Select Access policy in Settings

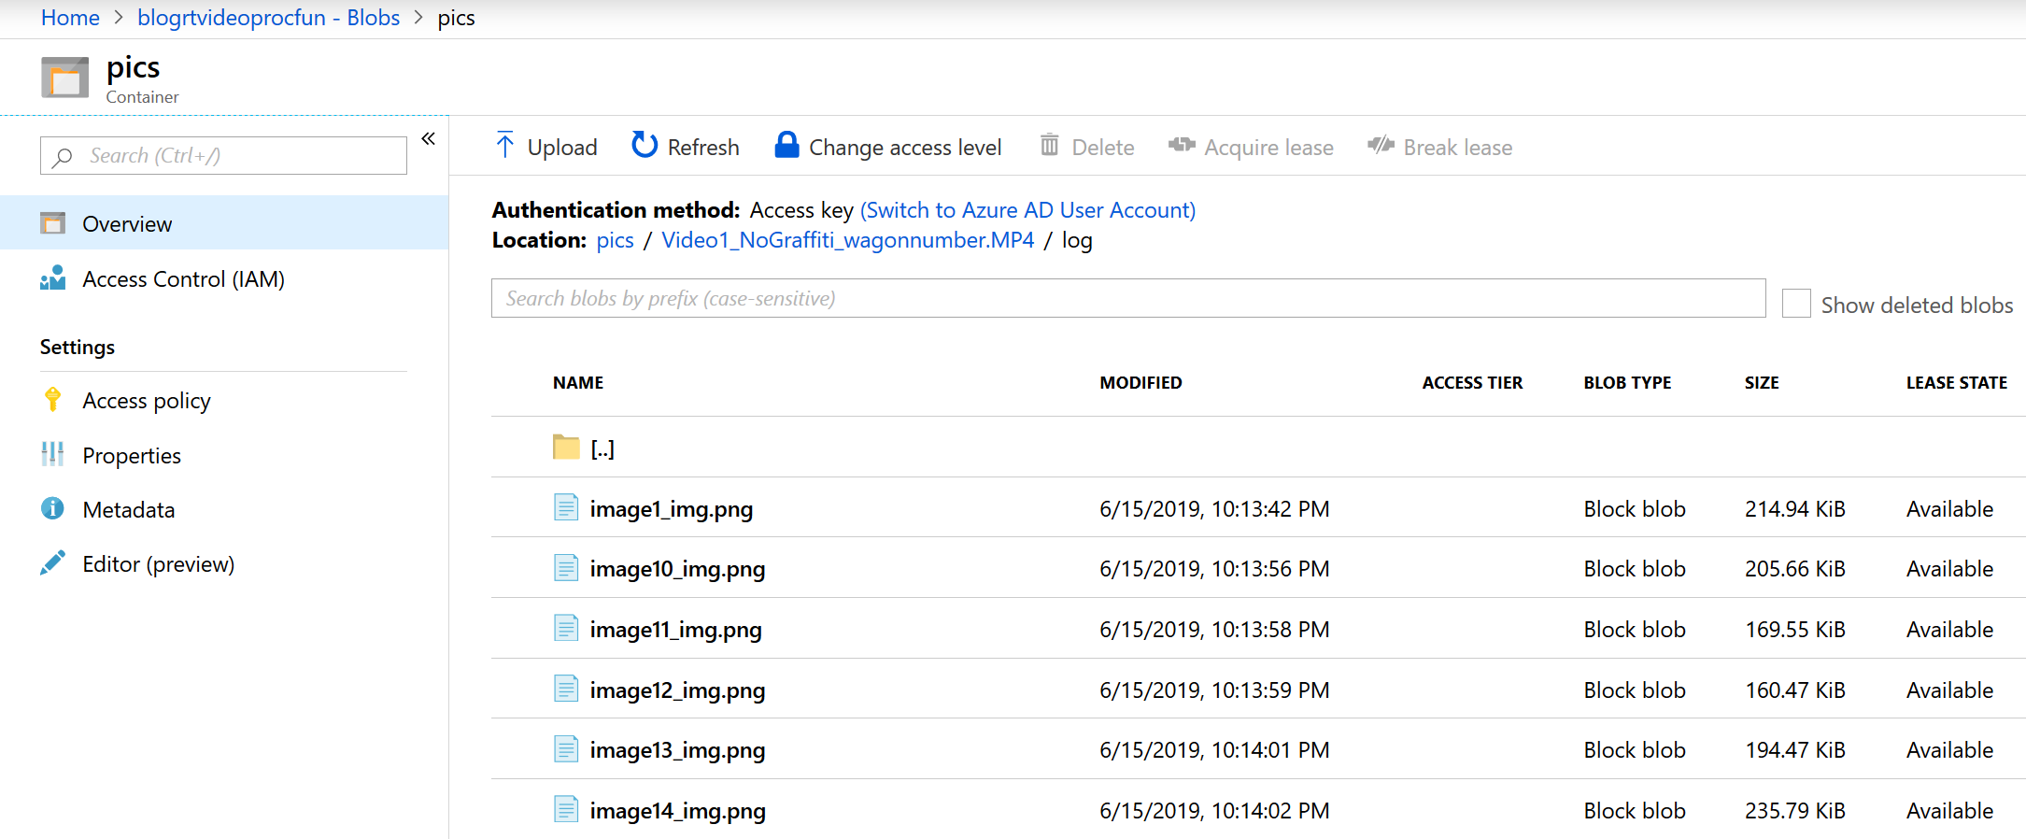pos(147,401)
